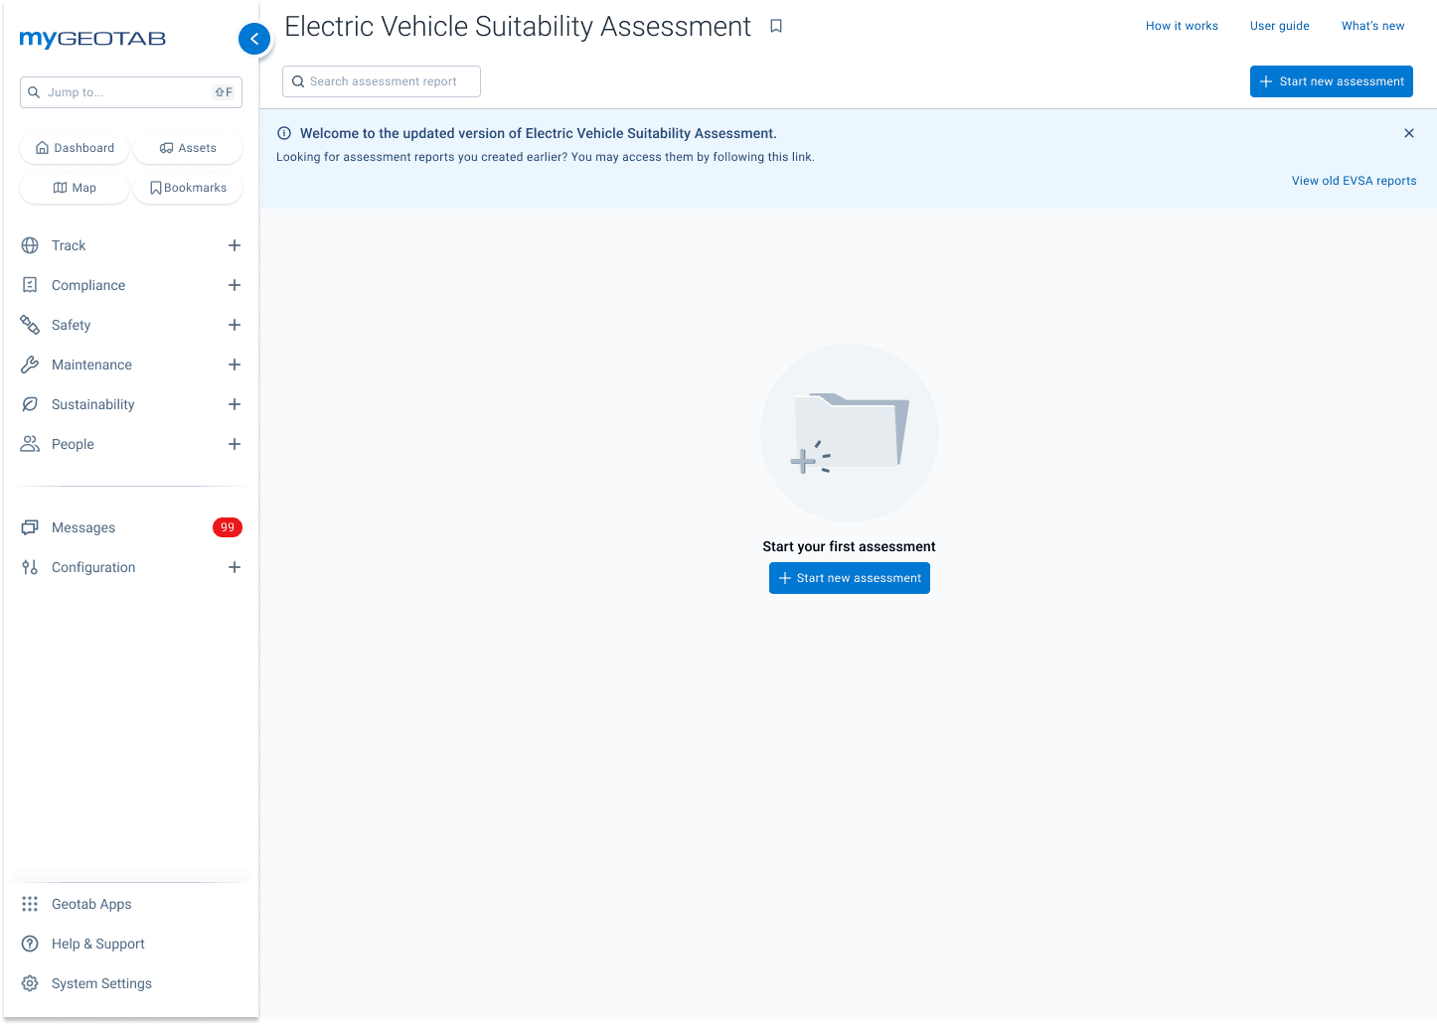This screenshot has height=1025, width=1437.
Task: Bookmark the assessment page using the bookmark icon
Action: pyautogui.click(x=776, y=26)
